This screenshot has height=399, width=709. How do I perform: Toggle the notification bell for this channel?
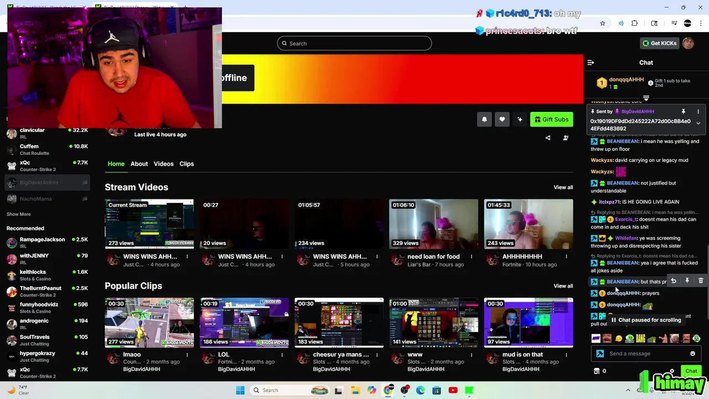[x=484, y=119]
